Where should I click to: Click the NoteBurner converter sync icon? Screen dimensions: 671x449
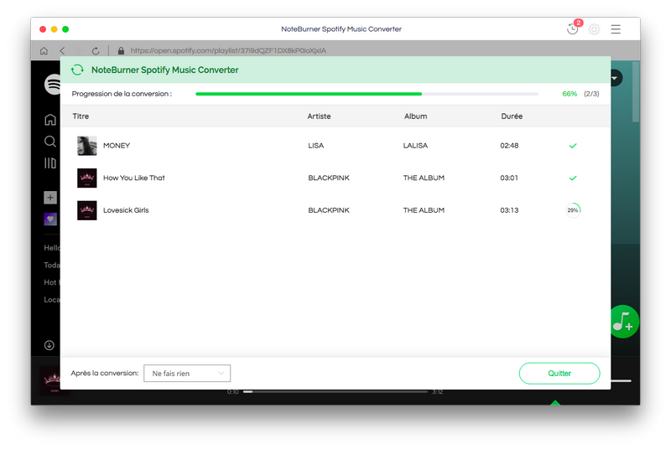(x=77, y=70)
